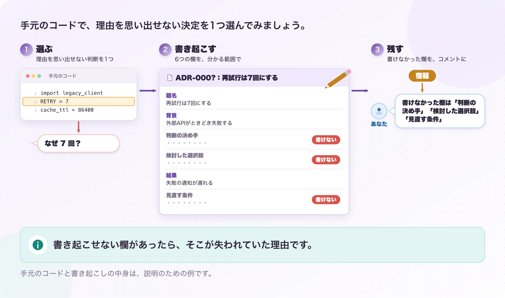
Task: Click the あなた user avatar icon
Action: click(379, 111)
